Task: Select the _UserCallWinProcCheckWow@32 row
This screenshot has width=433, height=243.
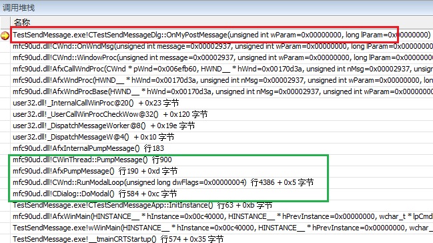Action: tap(110, 114)
